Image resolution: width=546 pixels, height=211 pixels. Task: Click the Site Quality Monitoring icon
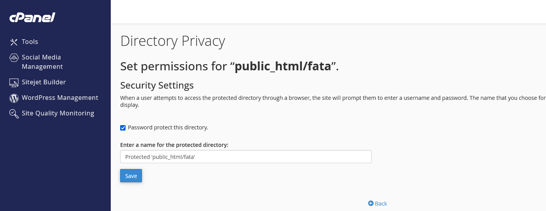point(14,113)
